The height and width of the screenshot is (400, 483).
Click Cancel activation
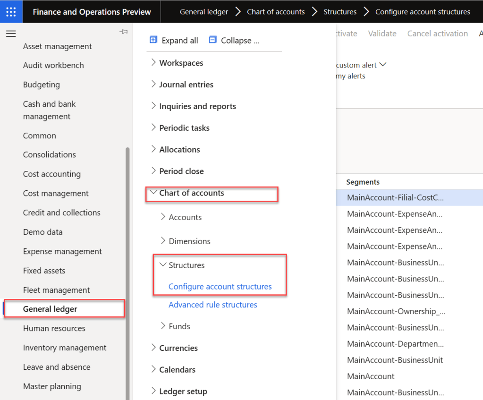(x=437, y=33)
